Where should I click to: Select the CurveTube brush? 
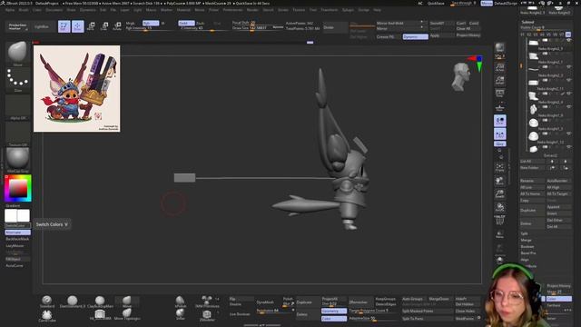click(x=46, y=315)
